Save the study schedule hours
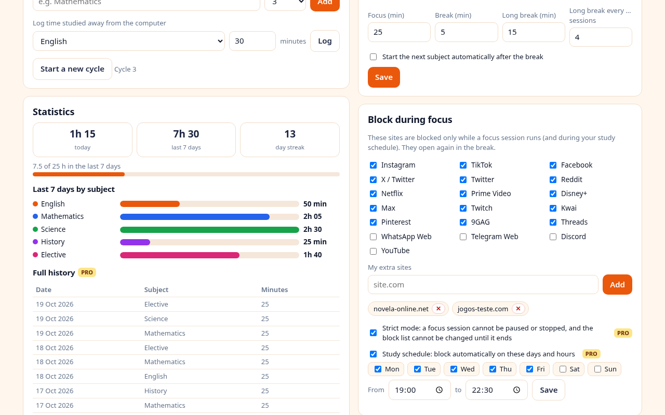665x415 pixels. pos(549,390)
